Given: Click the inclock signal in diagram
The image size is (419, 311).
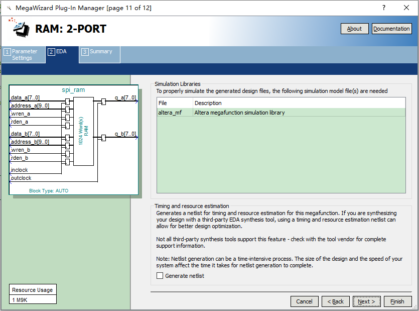Looking at the screenshot, I should pos(20,170).
